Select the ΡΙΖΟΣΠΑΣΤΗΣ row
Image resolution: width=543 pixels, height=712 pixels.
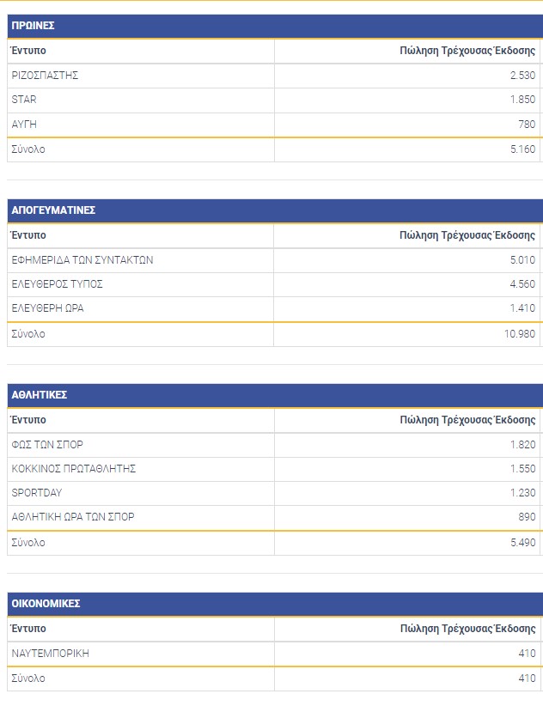[x=274, y=76]
